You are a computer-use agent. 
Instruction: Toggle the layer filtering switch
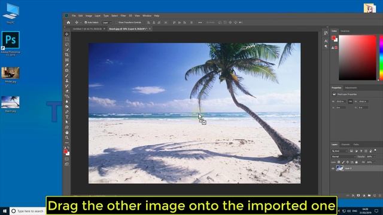[375, 150]
